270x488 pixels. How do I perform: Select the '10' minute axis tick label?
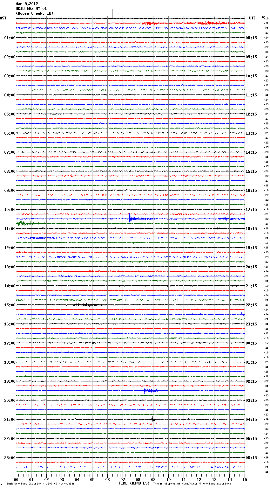[x=169, y=479]
